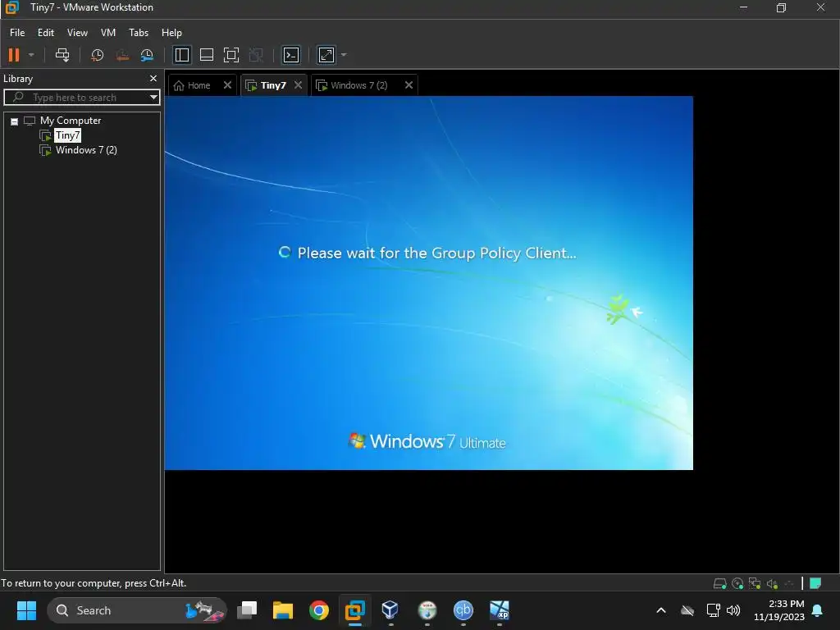Send Ctrl+Alt+Del to the virtual machine
Image resolution: width=840 pixels, height=630 pixels.
coord(62,55)
